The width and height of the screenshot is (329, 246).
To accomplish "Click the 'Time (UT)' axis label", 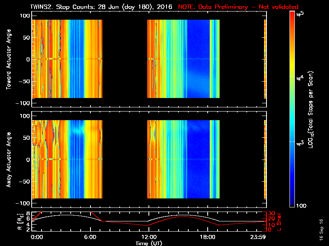I will (149, 243).
